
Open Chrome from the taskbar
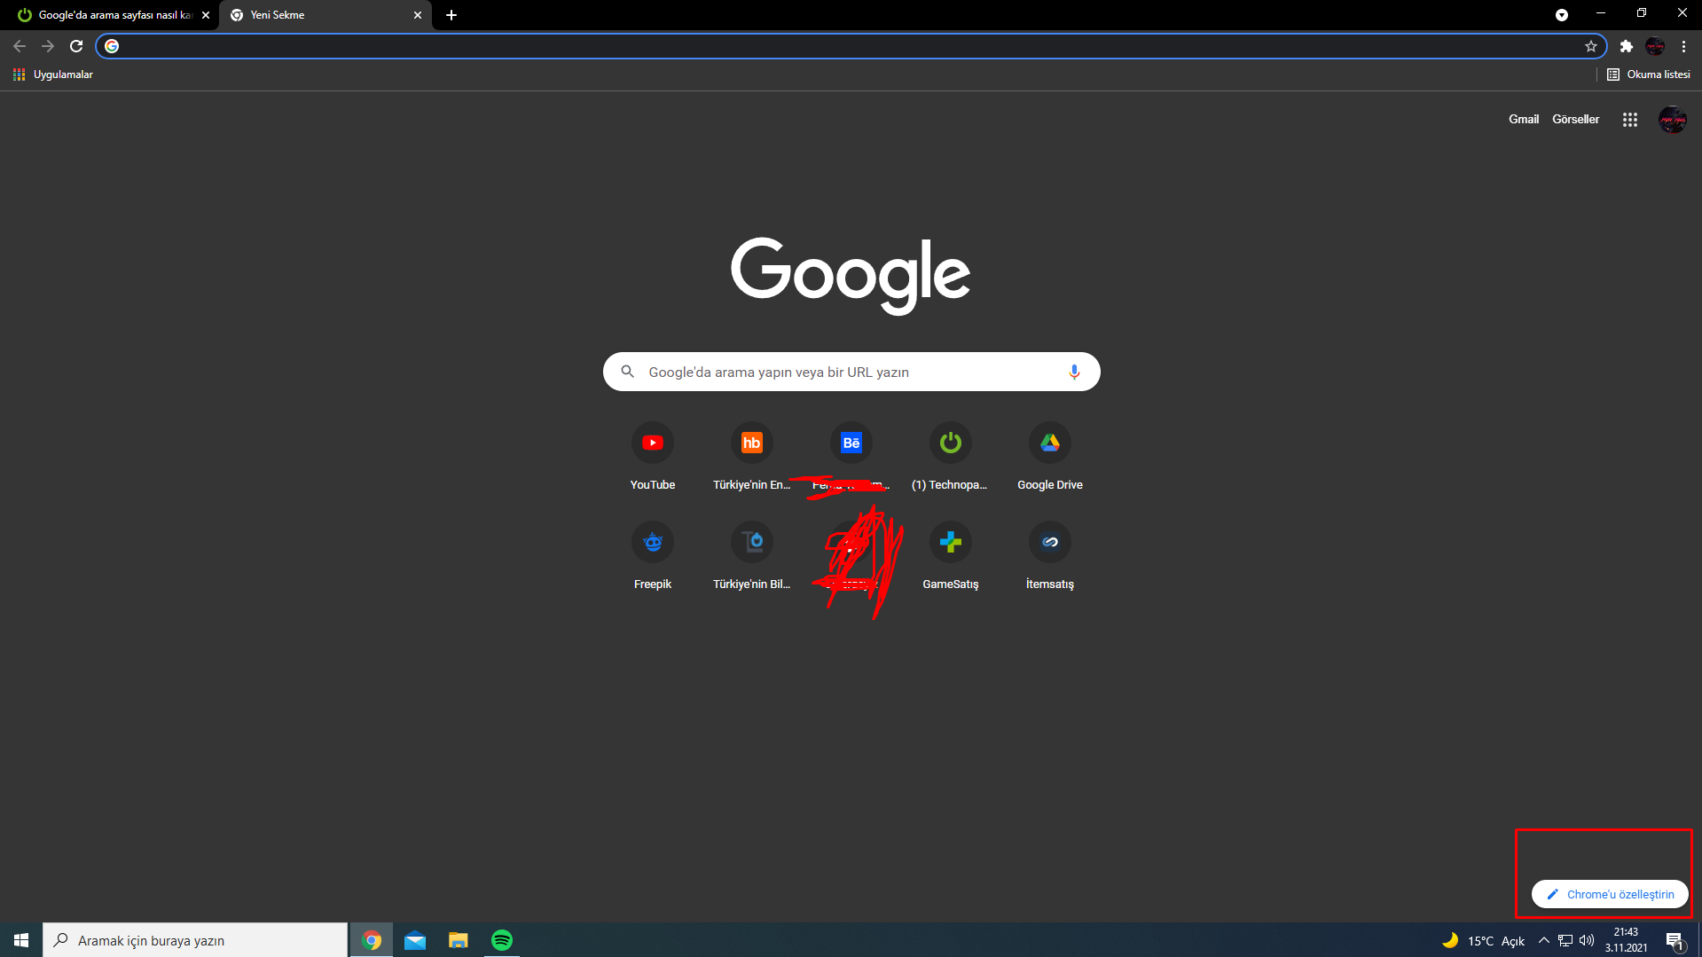point(372,940)
